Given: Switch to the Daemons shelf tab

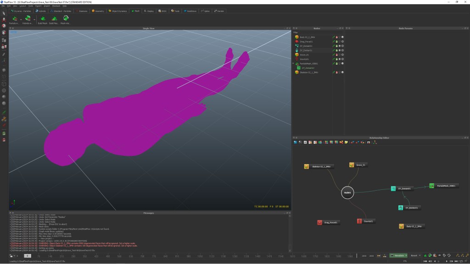Looking at the screenshot, I should (x=81, y=11).
